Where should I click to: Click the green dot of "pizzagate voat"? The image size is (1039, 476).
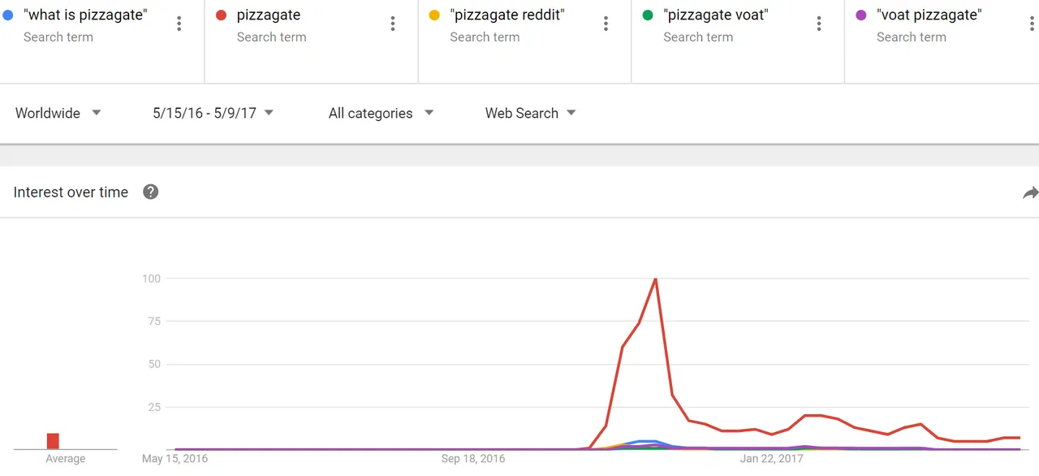(x=648, y=15)
